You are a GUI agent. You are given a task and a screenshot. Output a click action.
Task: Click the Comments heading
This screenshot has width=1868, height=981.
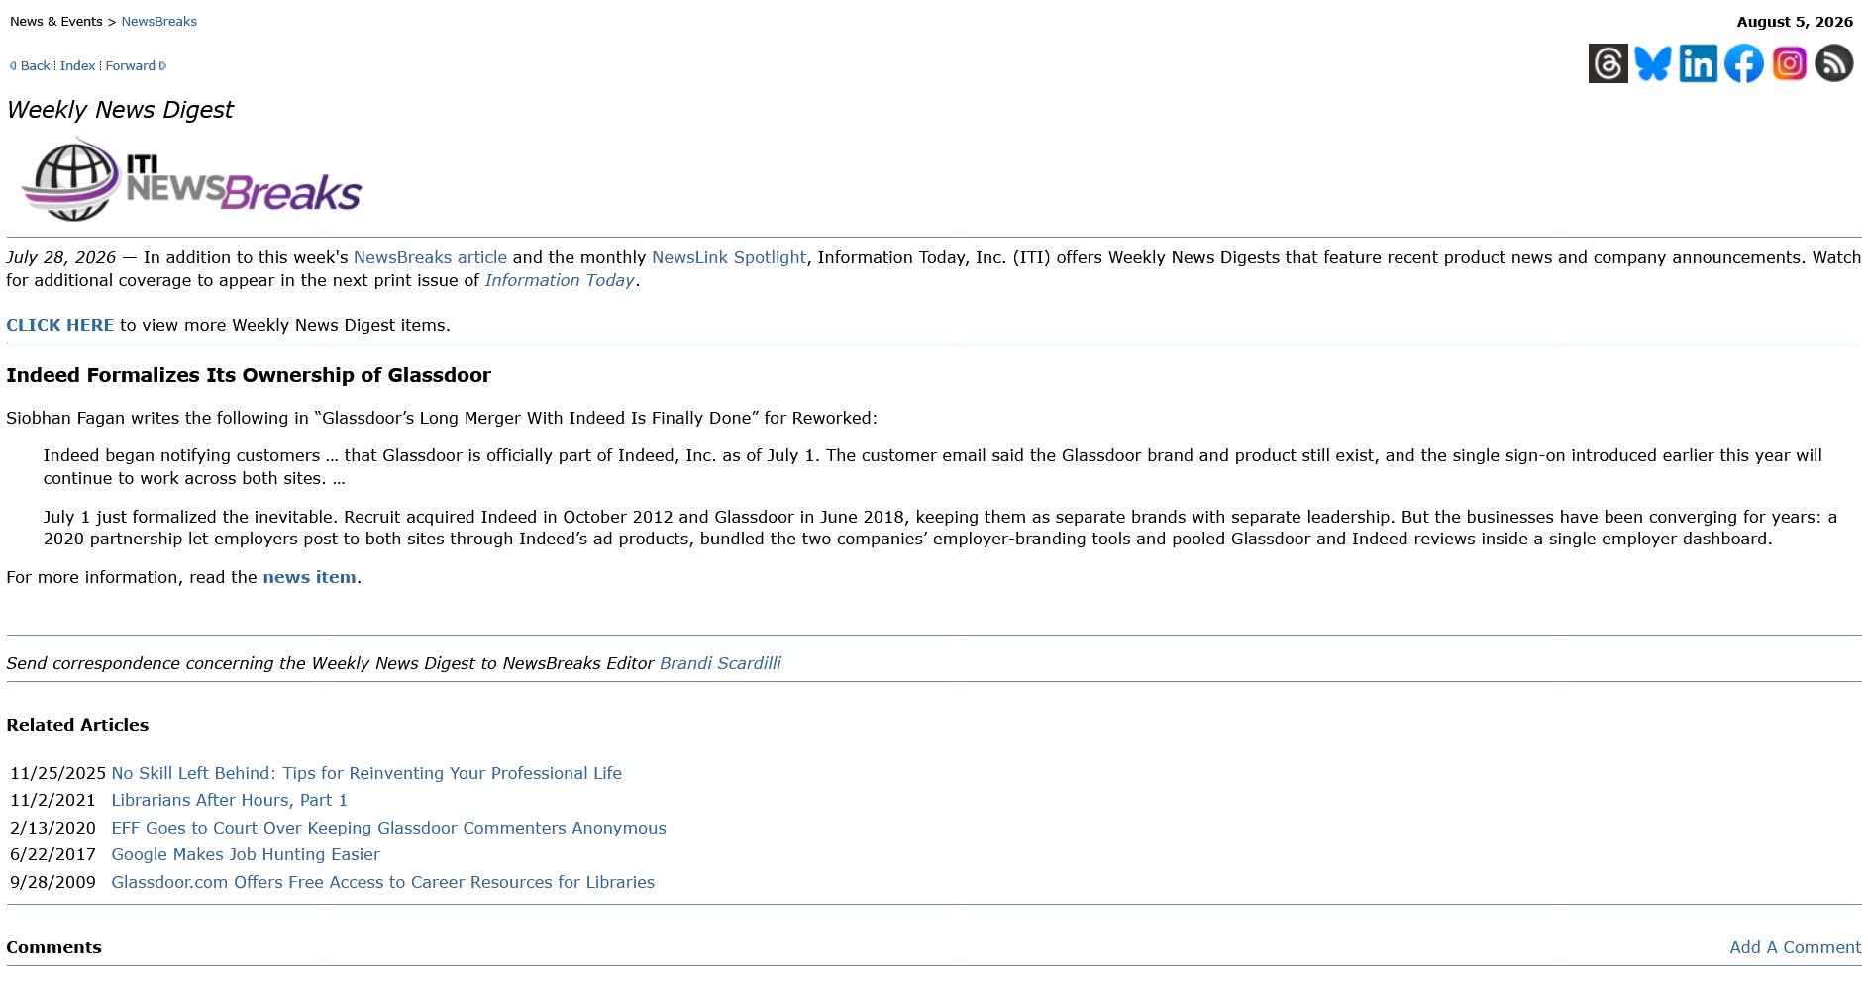tap(53, 947)
